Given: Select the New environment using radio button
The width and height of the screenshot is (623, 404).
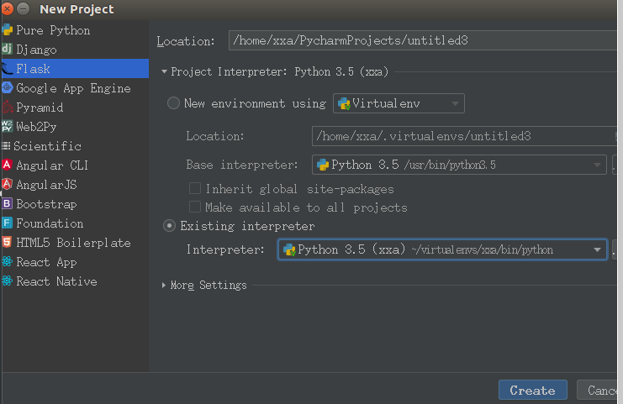Looking at the screenshot, I should click(x=174, y=103).
